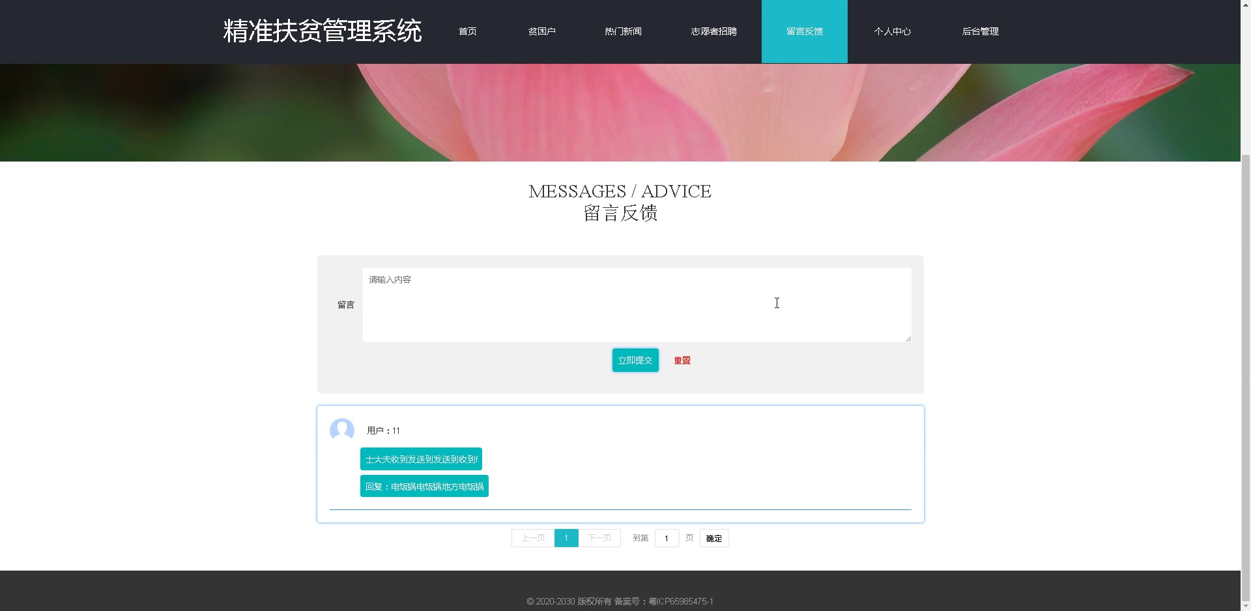Select the message bubble 士大夫收到发送到发送到收到
Image resolution: width=1251 pixels, height=611 pixels.
tap(421, 459)
